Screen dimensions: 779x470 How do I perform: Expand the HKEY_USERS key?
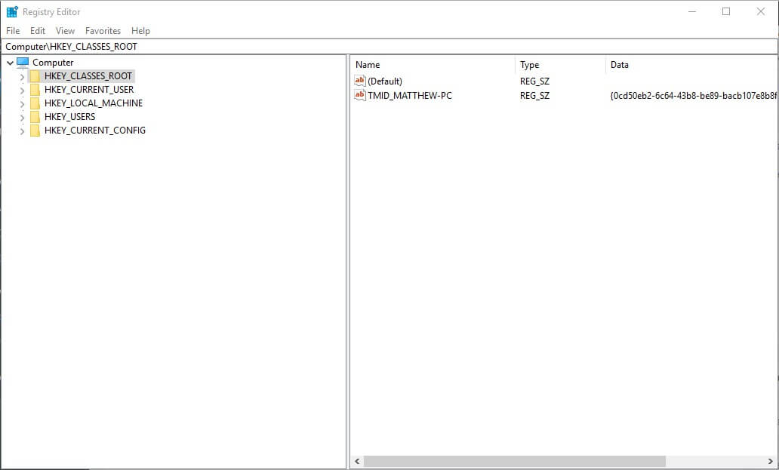(22, 118)
